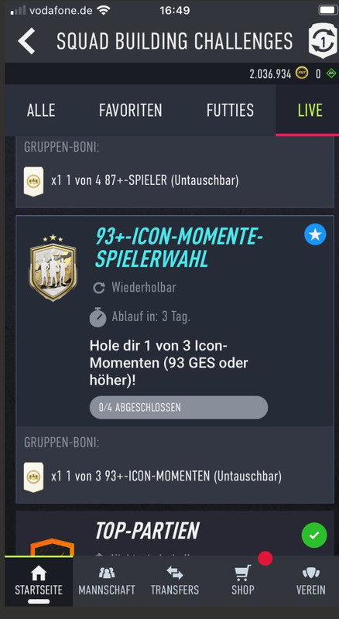Select the LIVE tab

tap(310, 111)
